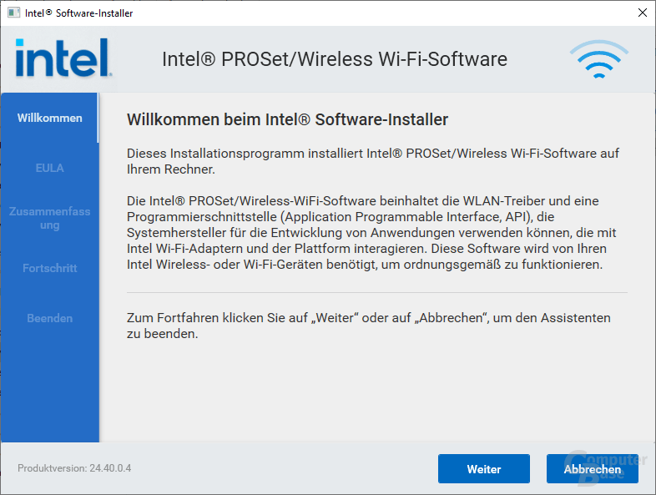Viewport: 656px width, 495px height.
Task: Click the header title Intel PROSet/Wireless Wi-Fi-Software
Action: pyautogui.click(x=334, y=60)
